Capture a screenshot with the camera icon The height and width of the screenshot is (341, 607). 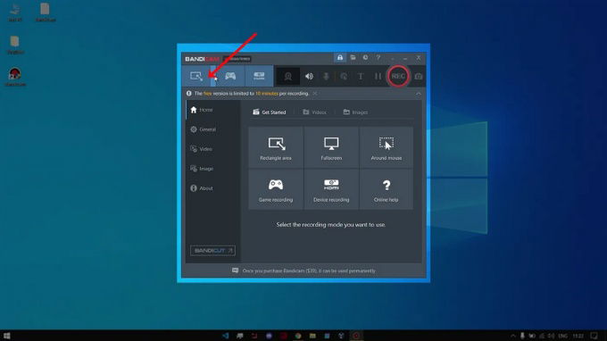pyautogui.click(x=419, y=76)
